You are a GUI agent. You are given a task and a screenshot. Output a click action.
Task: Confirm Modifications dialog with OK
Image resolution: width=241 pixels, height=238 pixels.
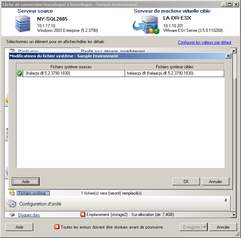[x=186, y=182]
